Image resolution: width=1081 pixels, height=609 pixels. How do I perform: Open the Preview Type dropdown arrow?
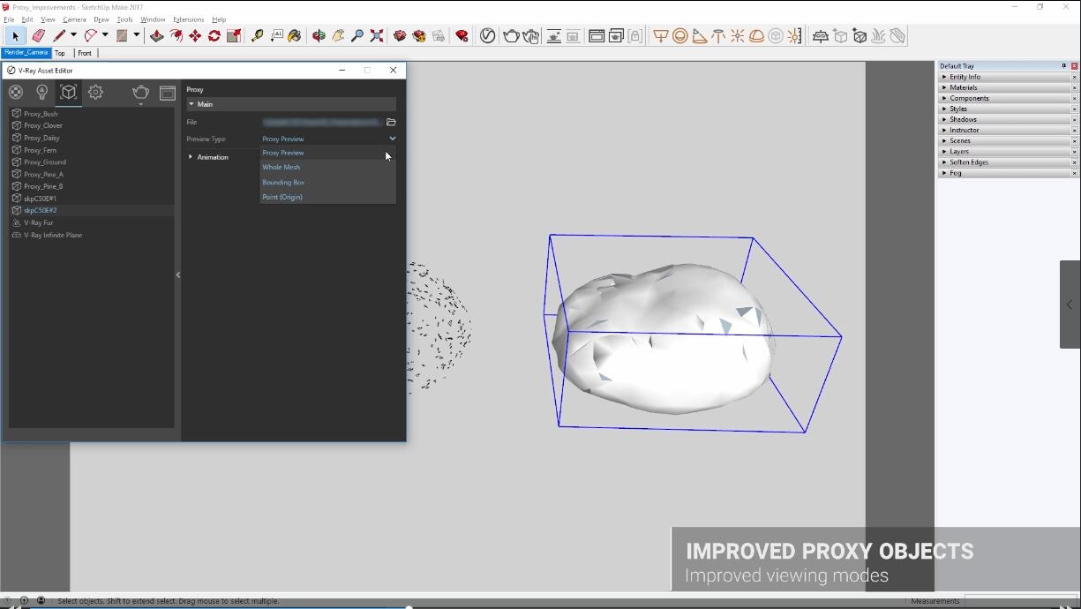(x=392, y=139)
